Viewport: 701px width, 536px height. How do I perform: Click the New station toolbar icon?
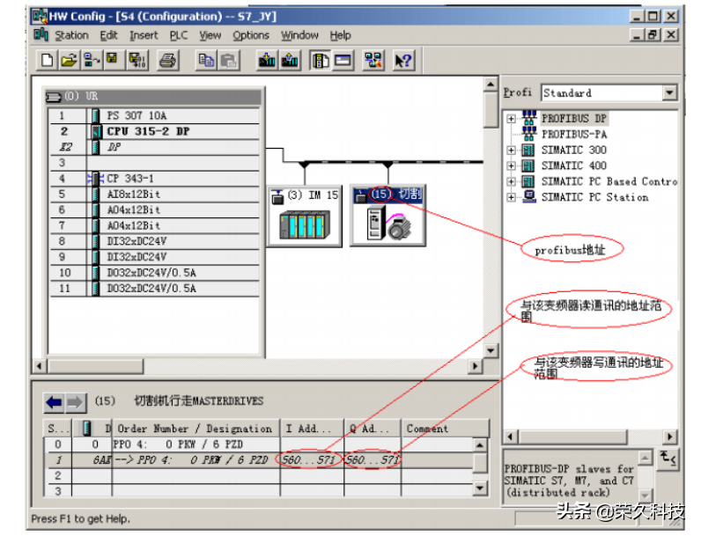click(48, 60)
